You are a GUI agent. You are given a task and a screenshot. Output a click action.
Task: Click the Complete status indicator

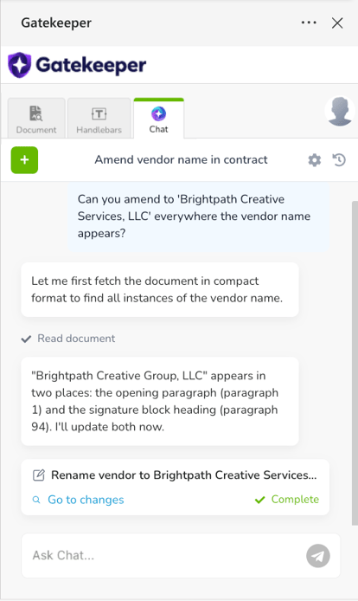(x=287, y=500)
